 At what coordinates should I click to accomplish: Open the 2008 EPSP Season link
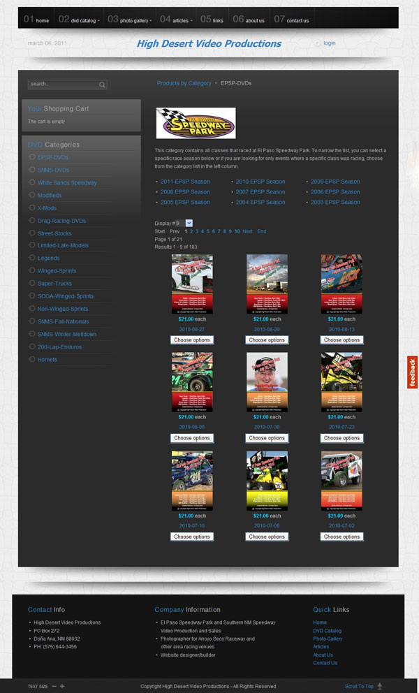click(185, 192)
